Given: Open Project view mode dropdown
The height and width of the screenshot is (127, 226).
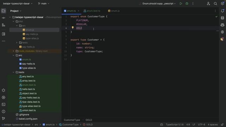Looking at the screenshot, I should pos(16,11).
